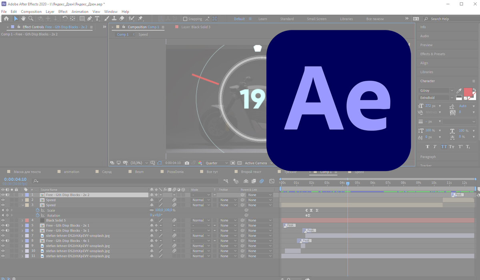480x280 pixels.
Task: Hide layer 9 jpg eye toggle
Action: point(3,246)
